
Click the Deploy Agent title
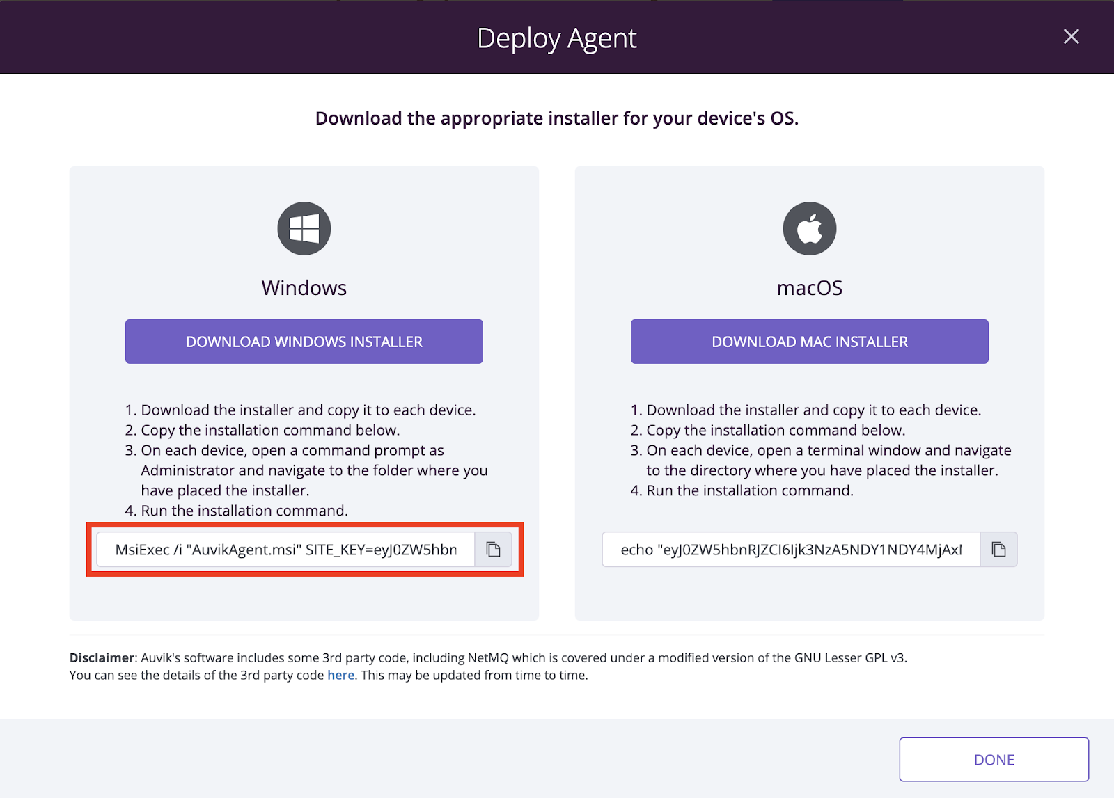(557, 38)
